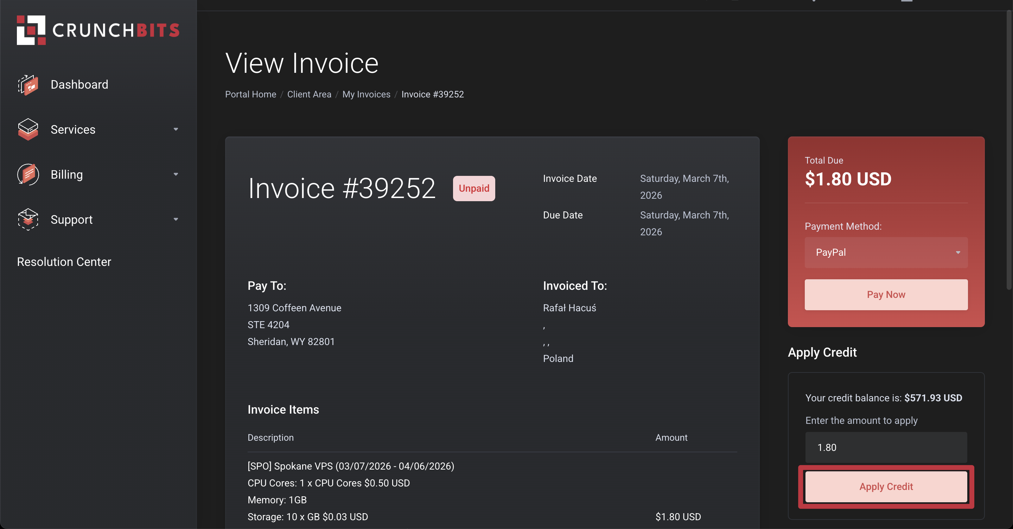
Task: Click the Dashboard sidebar icon
Action: click(28, 84)
